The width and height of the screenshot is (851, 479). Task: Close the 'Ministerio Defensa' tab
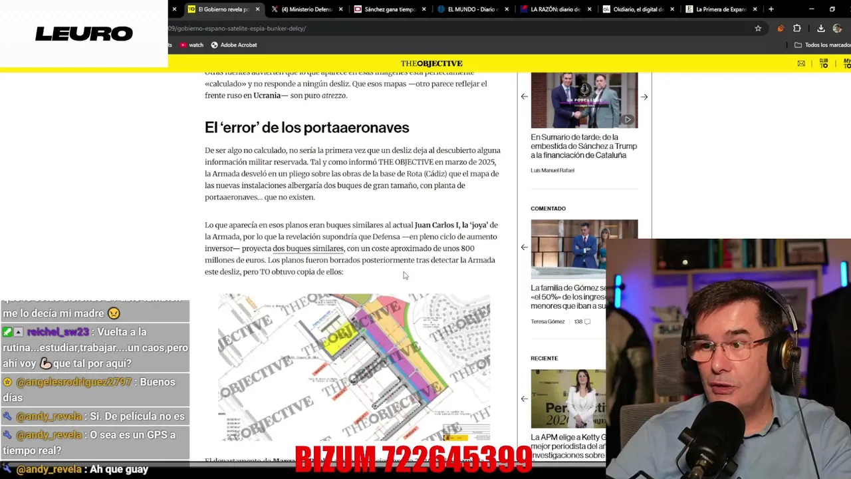(341, 9)
